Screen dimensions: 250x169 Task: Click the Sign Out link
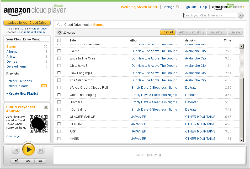click(189, 7)
